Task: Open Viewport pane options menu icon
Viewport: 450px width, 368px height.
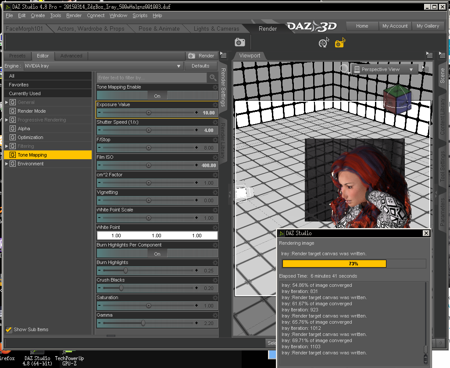Action: click(x=429, y=54)
